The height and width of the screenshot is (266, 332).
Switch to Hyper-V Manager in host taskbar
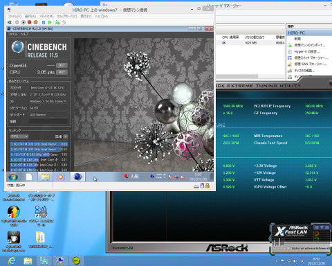pos(44,261)
